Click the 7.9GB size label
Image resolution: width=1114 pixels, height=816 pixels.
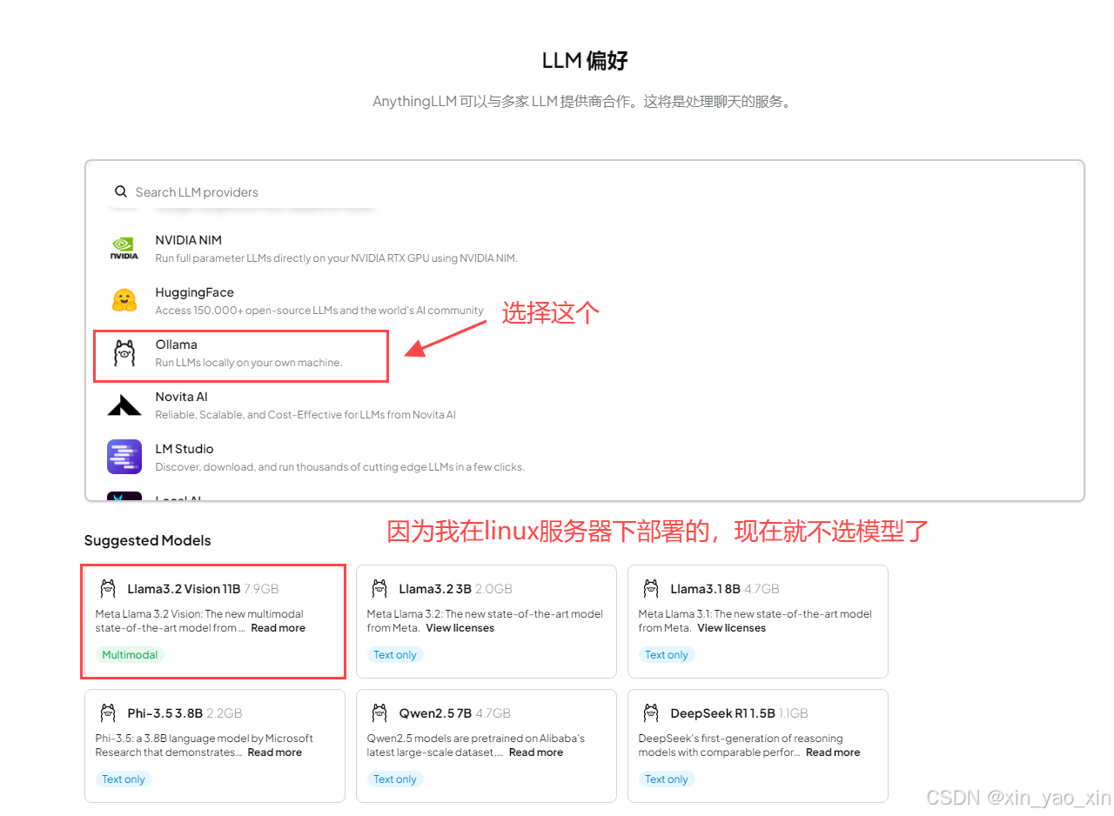[261, 589]
